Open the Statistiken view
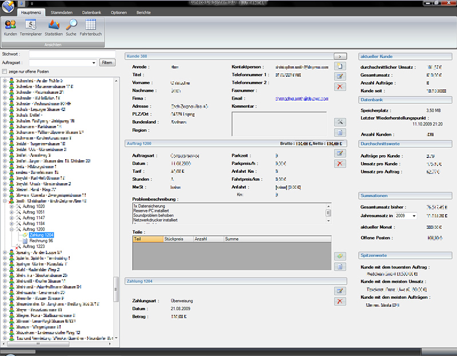The image size is (457, 356). (x=54, y=27)
